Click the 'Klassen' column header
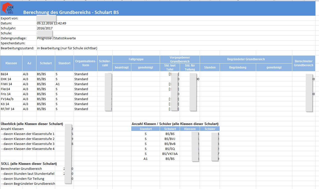 coord(11,63)
